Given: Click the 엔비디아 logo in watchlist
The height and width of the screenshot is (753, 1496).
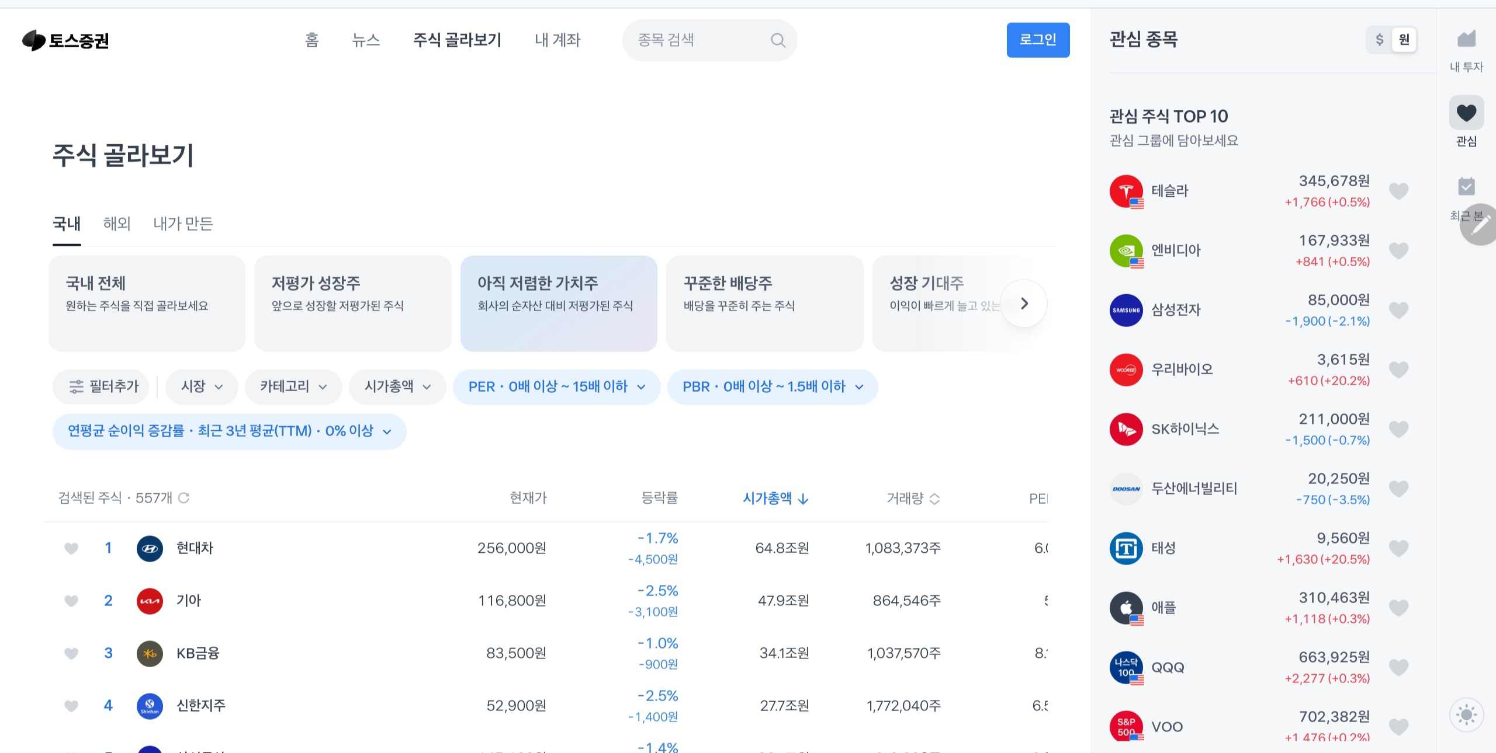Looking at the screenshot, I should [x=1126, y=251].
